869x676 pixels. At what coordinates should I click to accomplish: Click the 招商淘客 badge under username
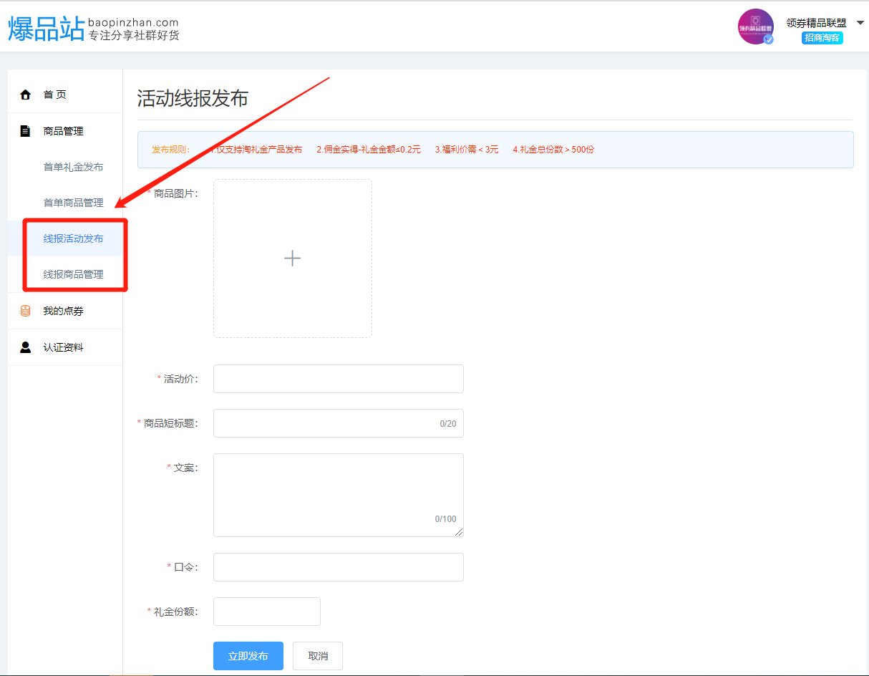point(822,38)
